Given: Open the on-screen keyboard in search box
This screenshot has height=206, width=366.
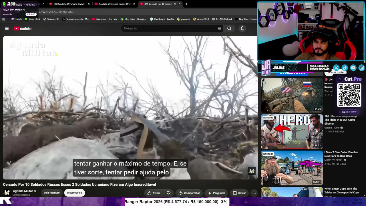Looking at the screenshot, I should (219, 28).
